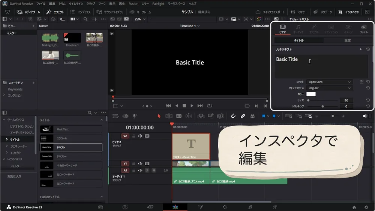
Task: Click the Basic Title rich text box
Action: (x=321, y=66)
